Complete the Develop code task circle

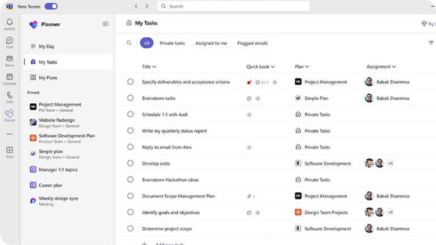point(131,163)
